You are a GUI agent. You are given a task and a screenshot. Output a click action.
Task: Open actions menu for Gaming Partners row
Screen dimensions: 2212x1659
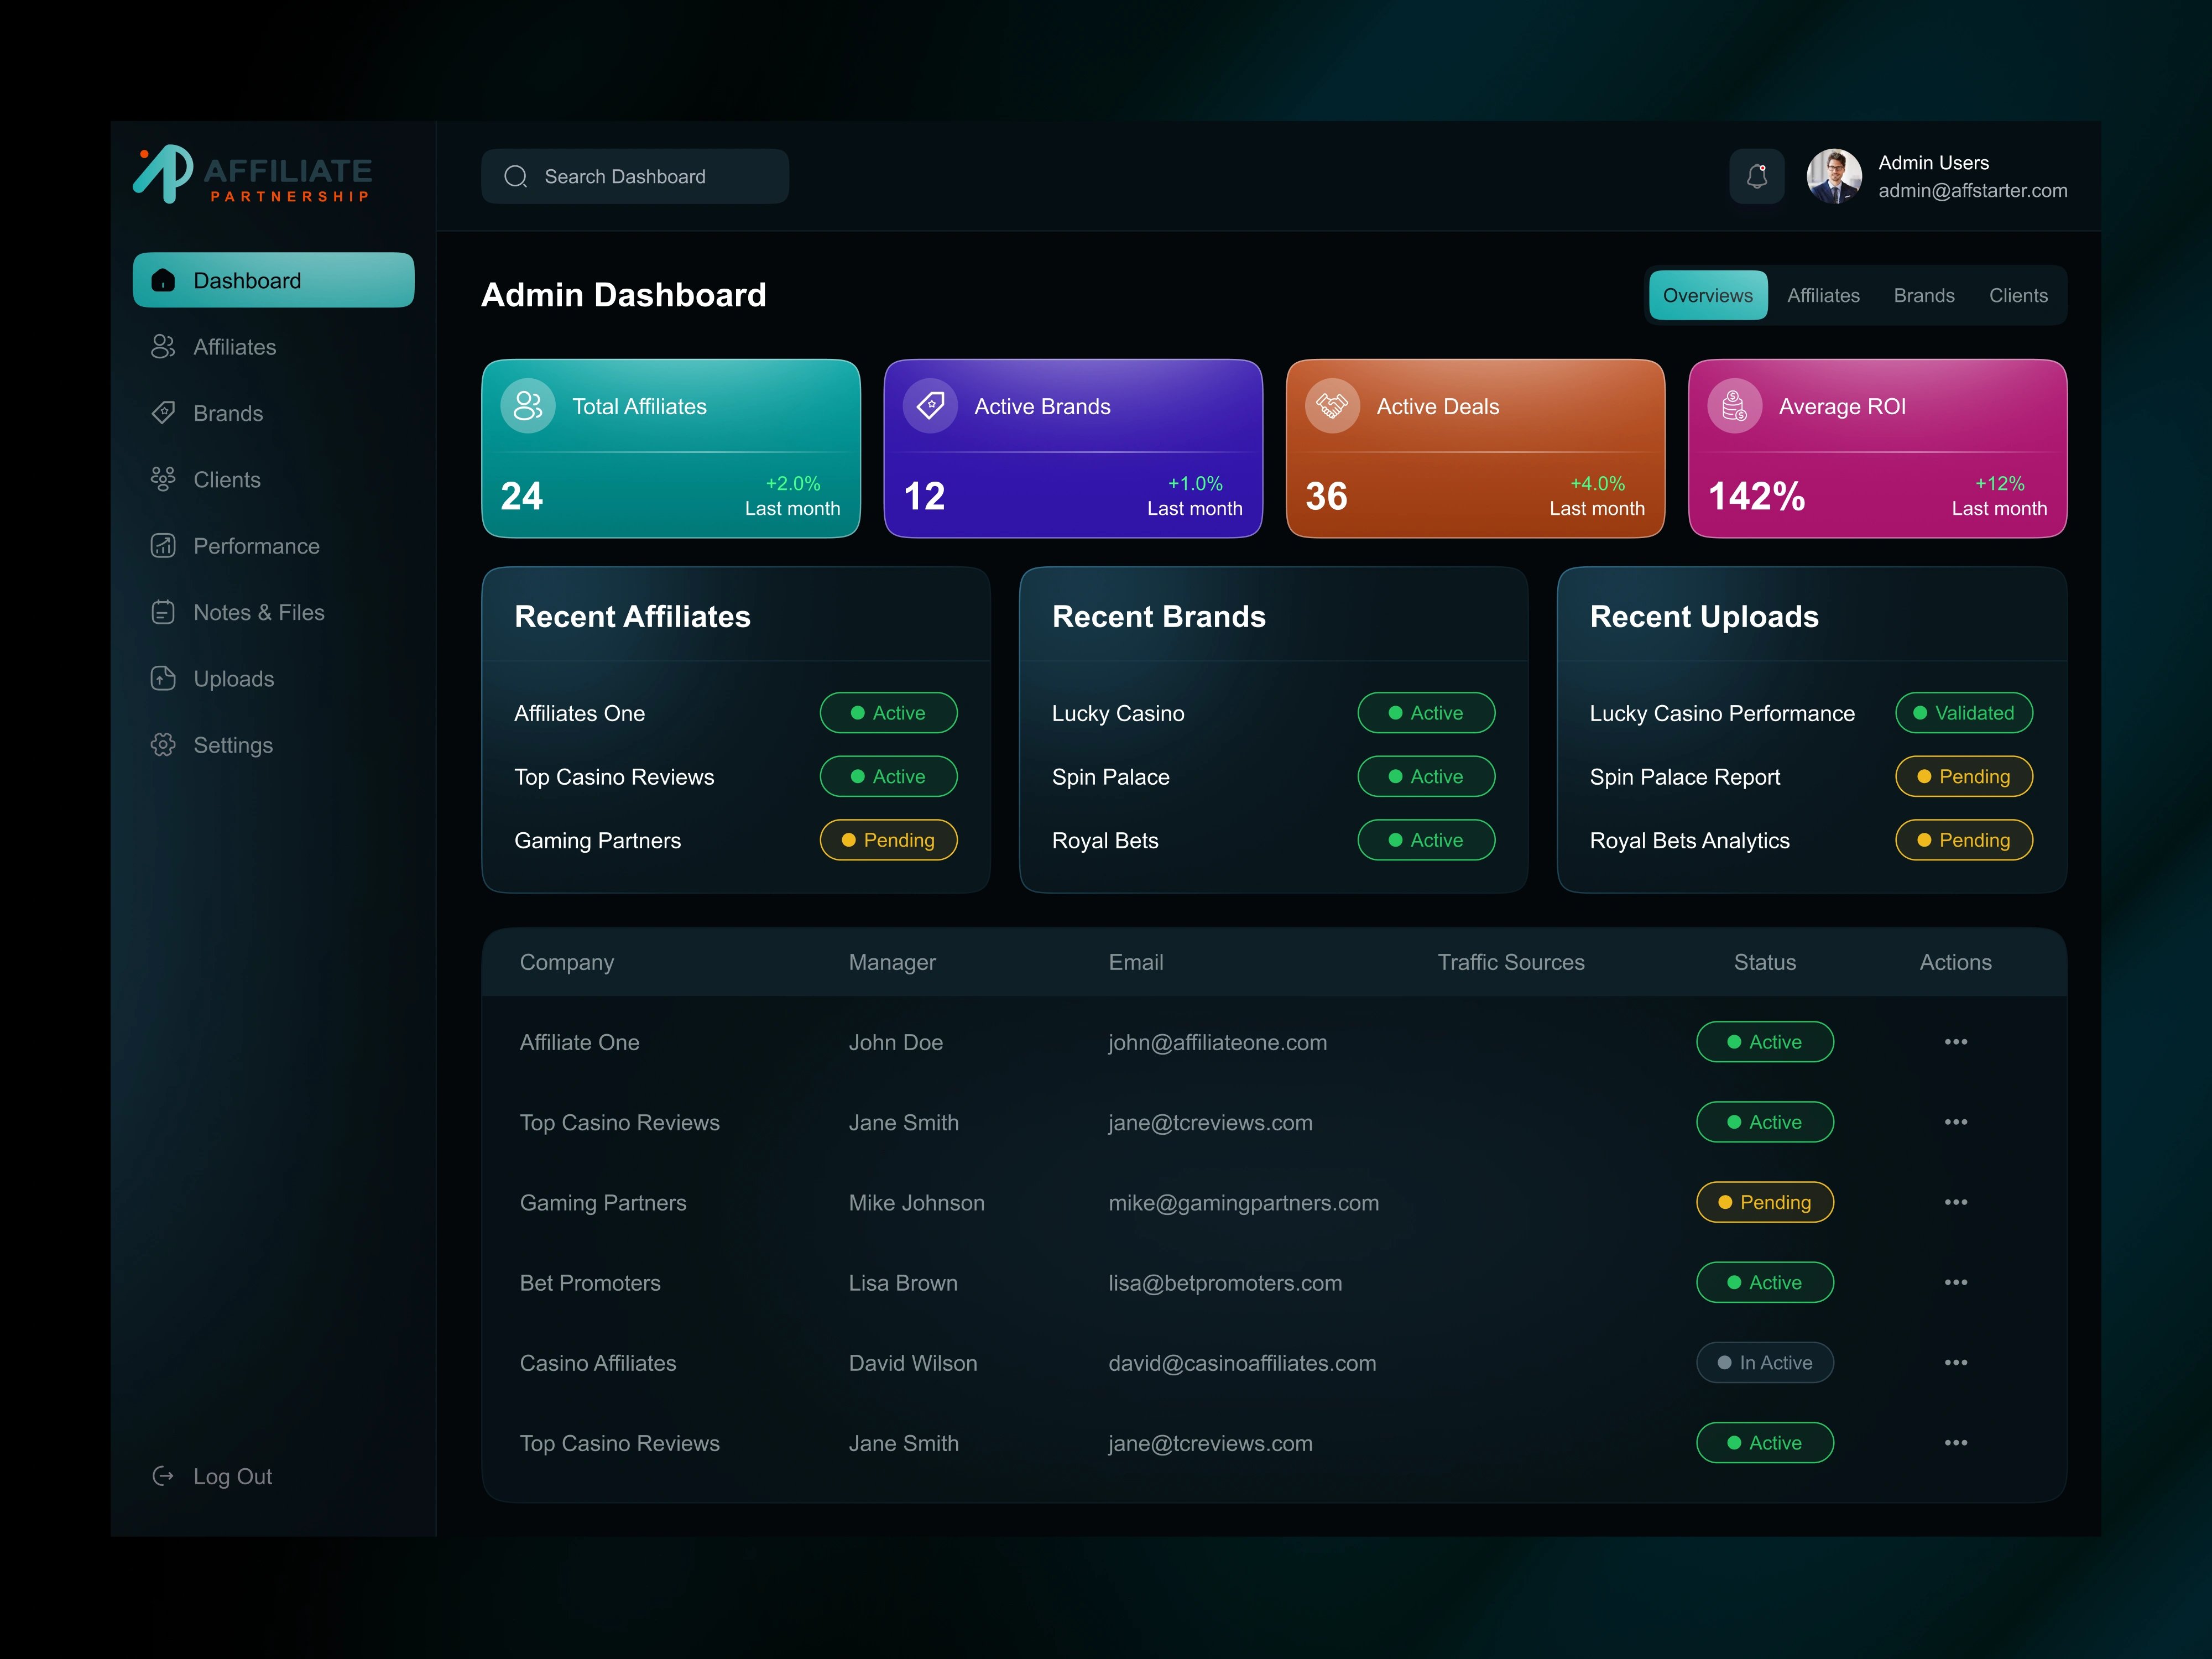coord(1955,1202)
